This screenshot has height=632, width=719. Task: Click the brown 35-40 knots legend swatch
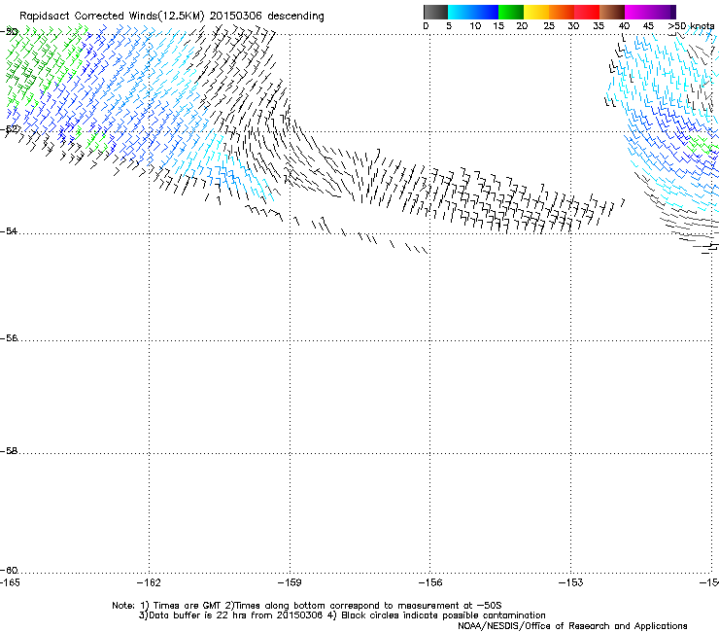click(x=612, y=12)
